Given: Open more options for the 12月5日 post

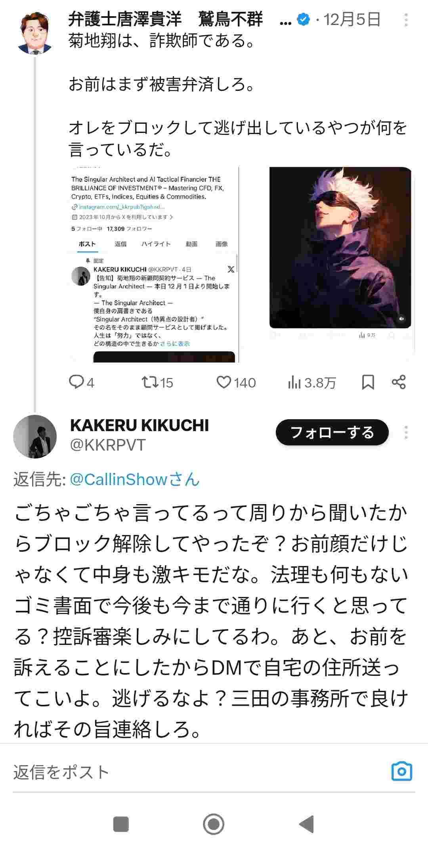Looking at the screenshot, I should point(406,20).
